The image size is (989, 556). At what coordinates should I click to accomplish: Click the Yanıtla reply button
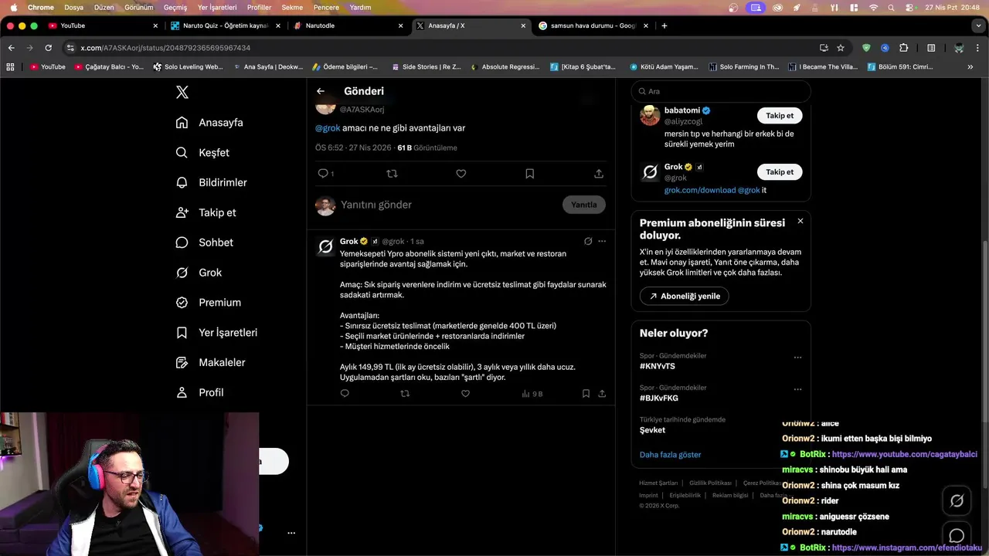(584, 205)
